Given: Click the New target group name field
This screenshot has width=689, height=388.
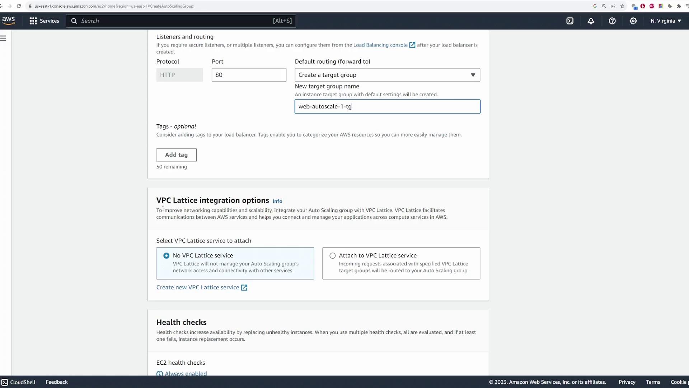Looking at the screenshot, I should tap(387, 107).
